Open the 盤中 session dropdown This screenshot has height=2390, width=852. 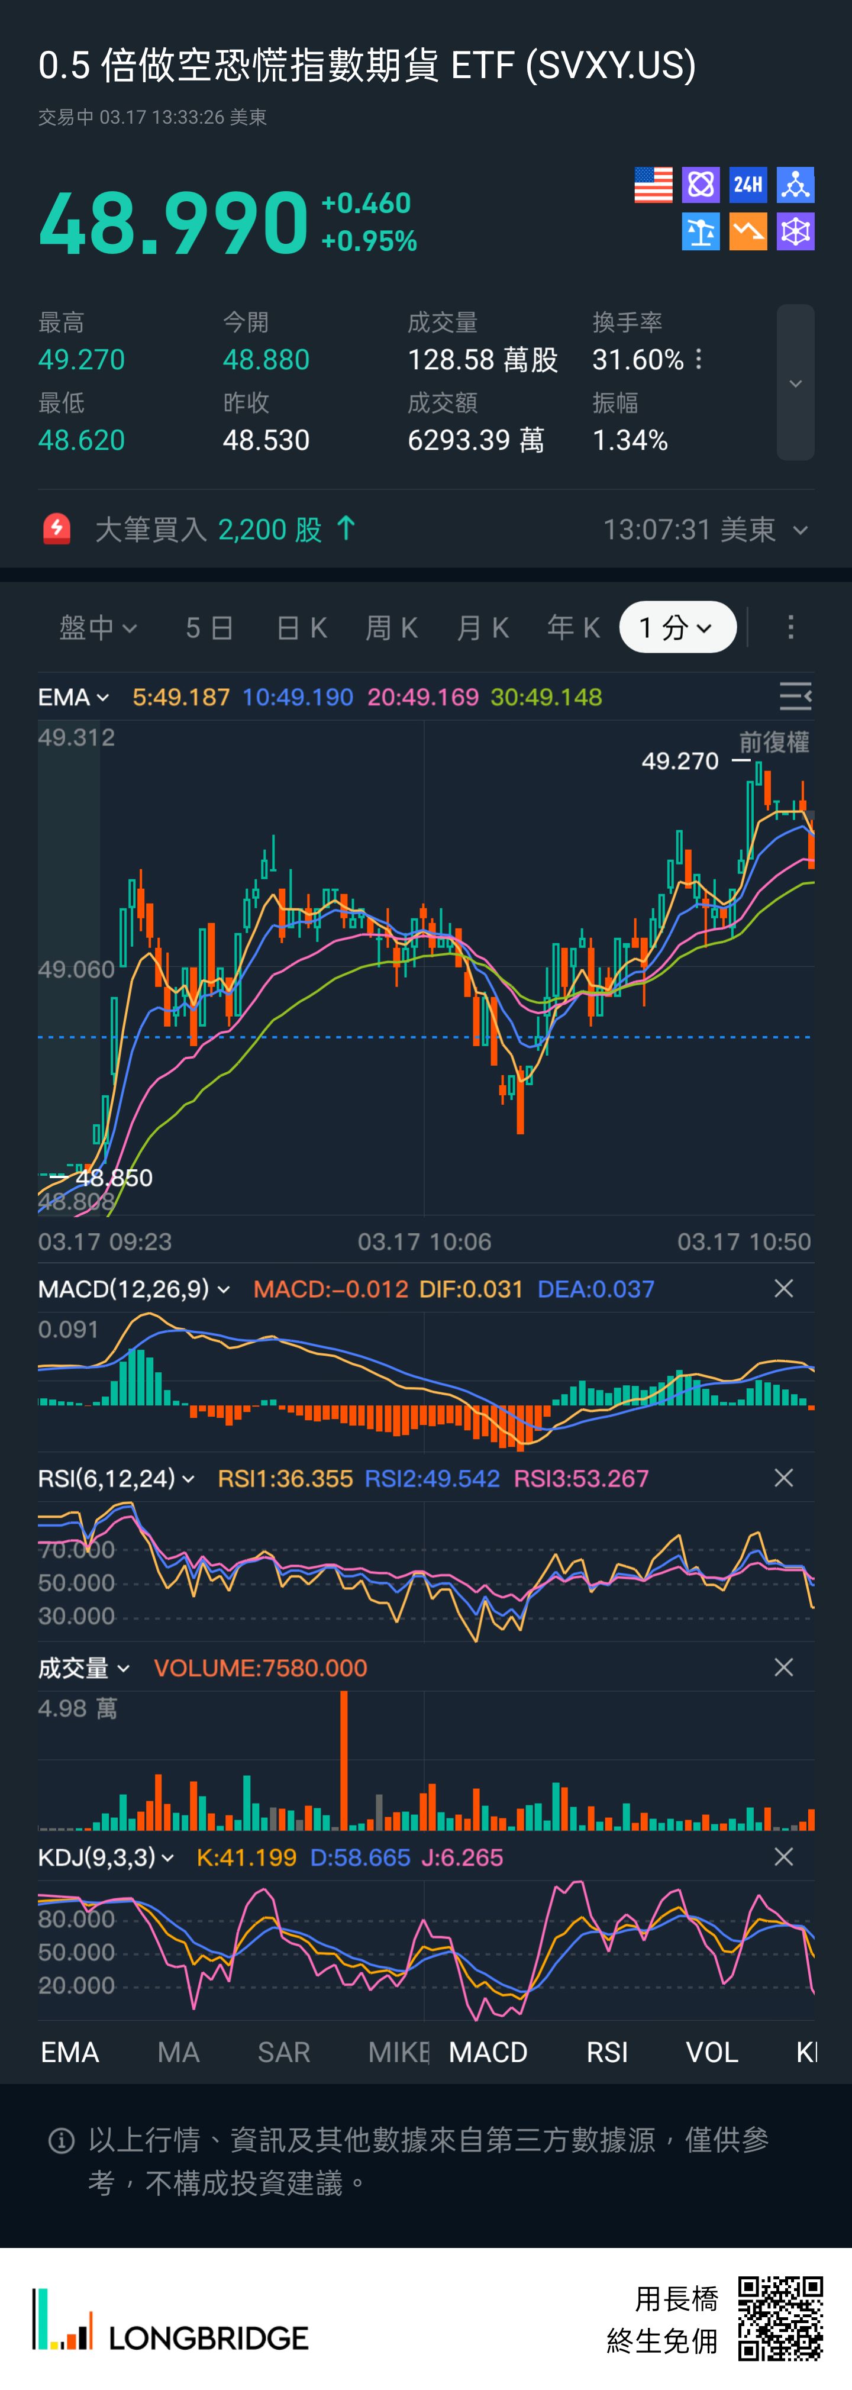98,628
